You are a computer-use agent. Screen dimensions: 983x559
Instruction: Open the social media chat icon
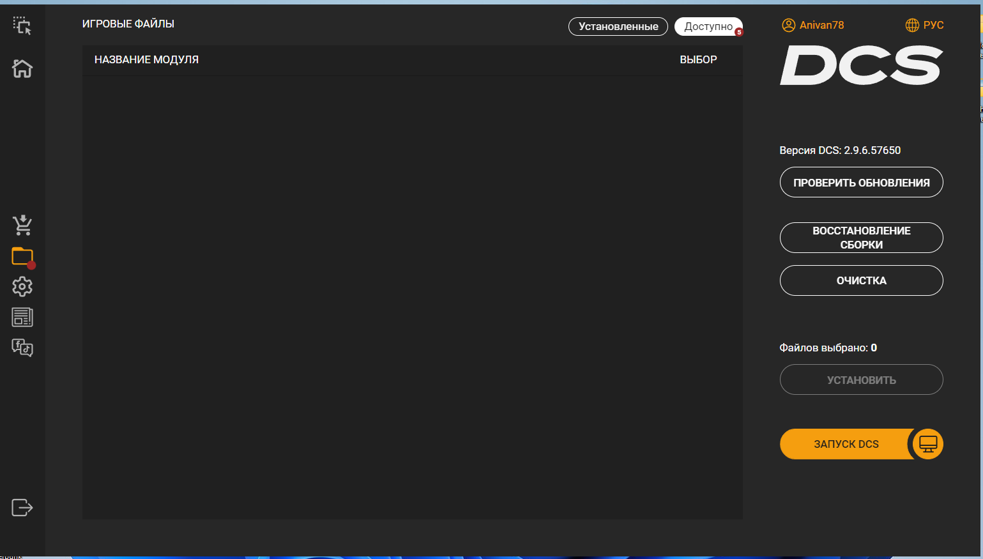click(22, 348)
